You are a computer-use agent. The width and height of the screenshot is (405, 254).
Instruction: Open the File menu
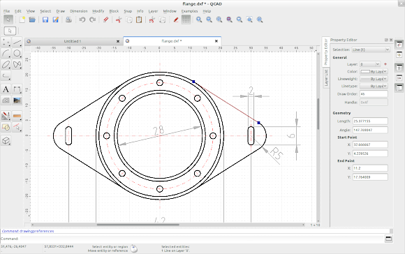[x=6, y=11]
